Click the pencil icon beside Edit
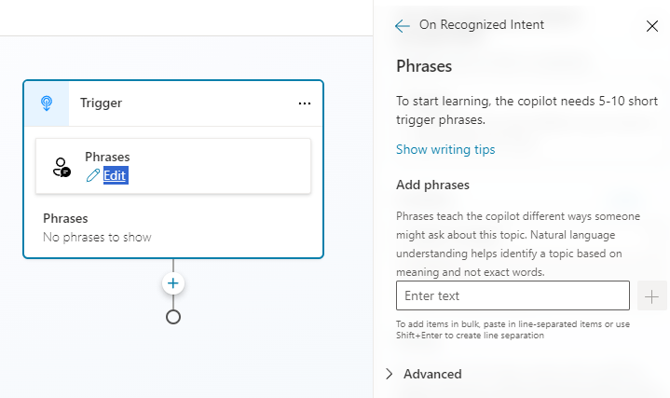This screenshot has width=670, height=398. pyautogui.click(x=92, y=175)
